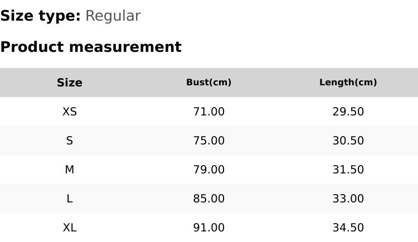Select the S size cell

(70, 141)
